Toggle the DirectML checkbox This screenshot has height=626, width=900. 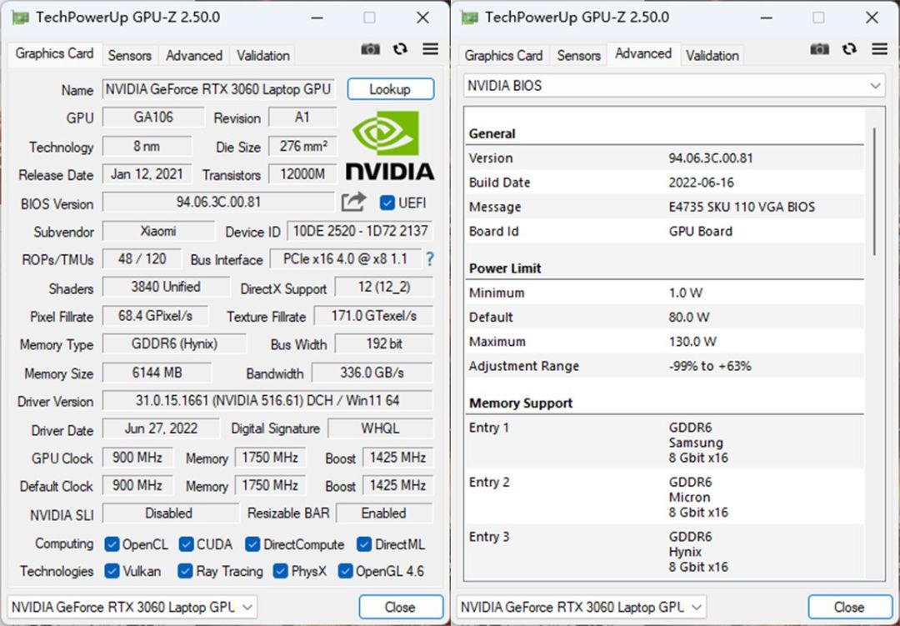(364, 543)
